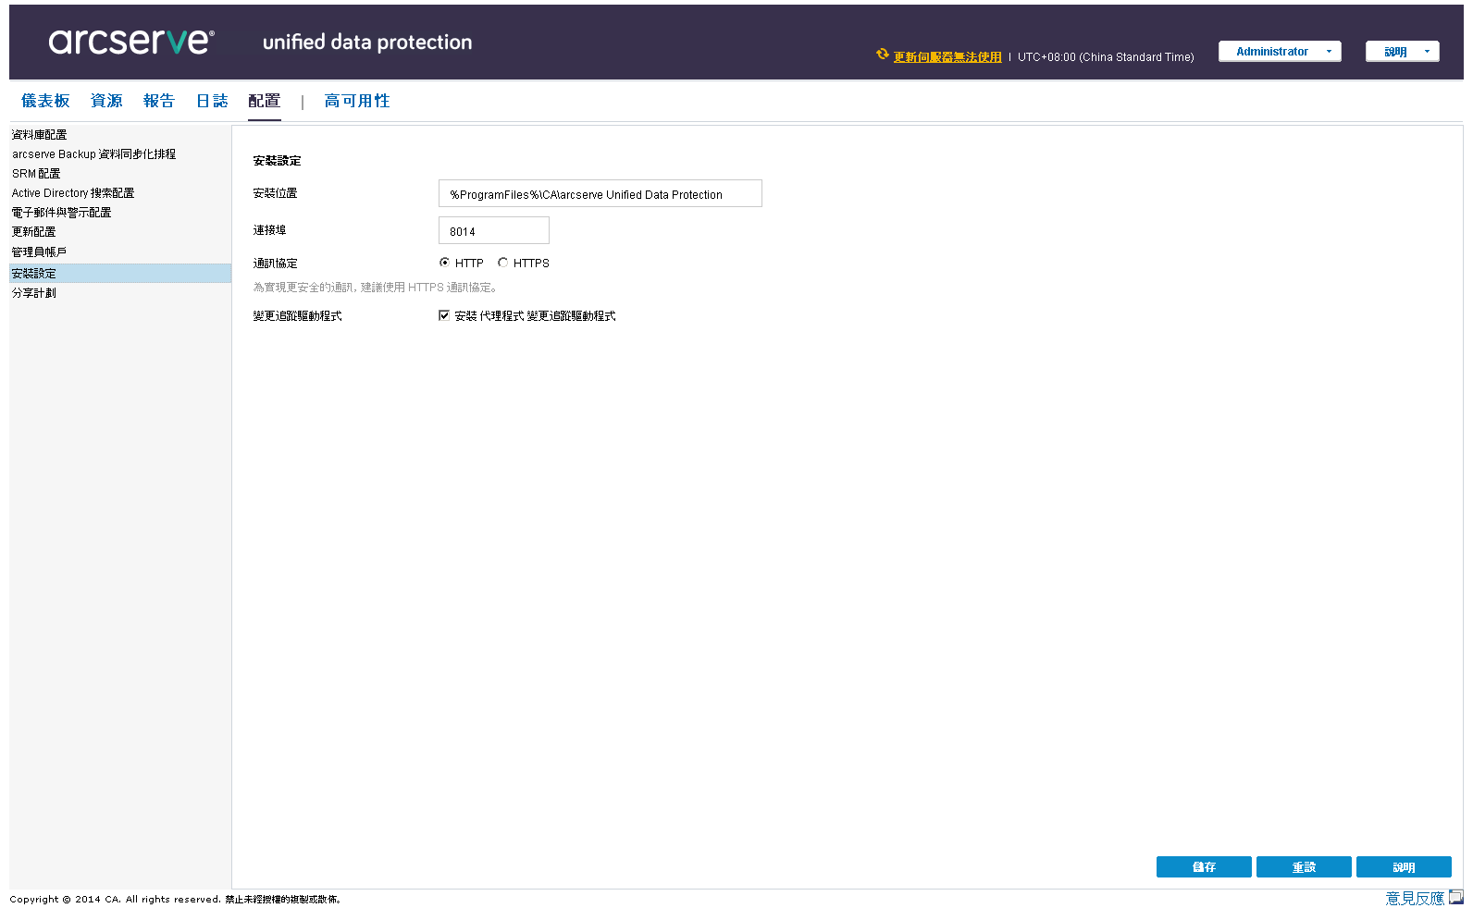Click the UTC+08:00 (China Standard Time) text

coord(1106,57)
